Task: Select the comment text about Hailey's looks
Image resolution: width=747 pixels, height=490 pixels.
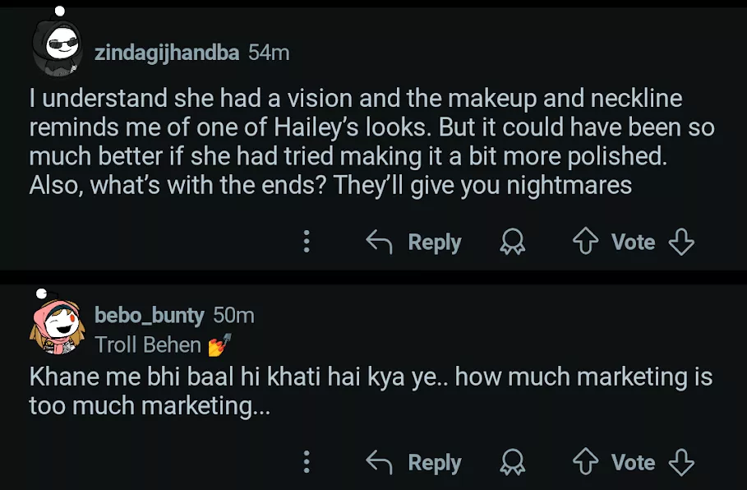Action: pos(370,141)
